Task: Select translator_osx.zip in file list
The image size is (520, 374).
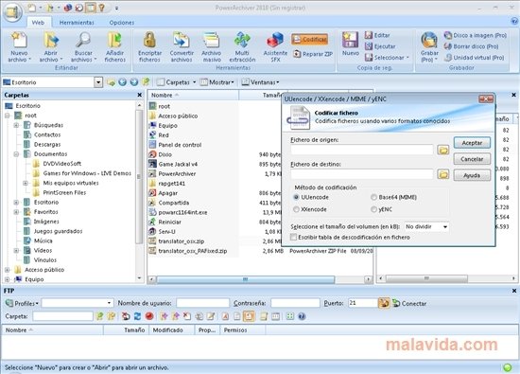Action: click(x=182, y=241)
